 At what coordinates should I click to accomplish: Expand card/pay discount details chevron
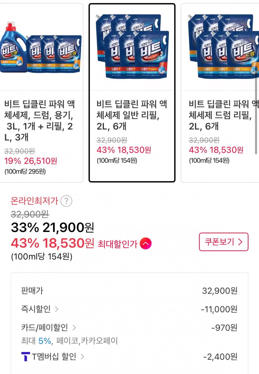coord(74,327)
